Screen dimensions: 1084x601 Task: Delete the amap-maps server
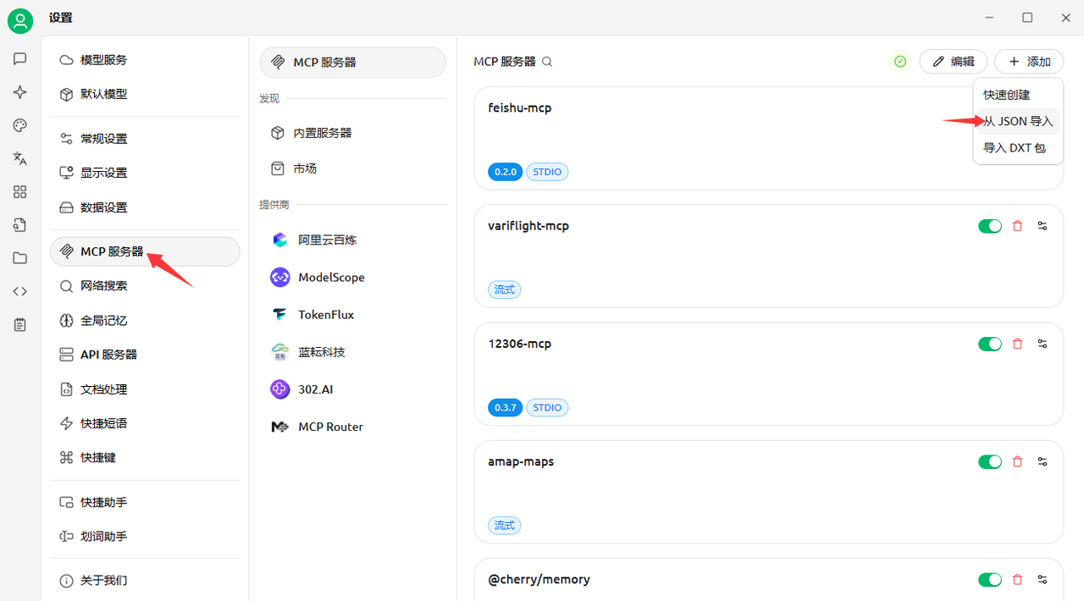[1018, 461]
